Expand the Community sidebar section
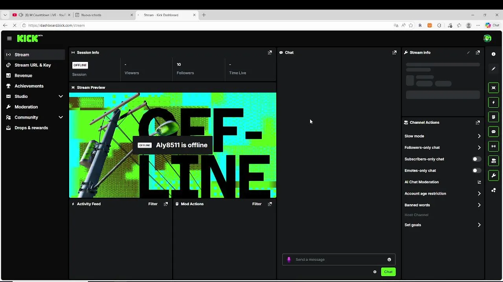This screenshot has width=503, height=282. point(61,117)
